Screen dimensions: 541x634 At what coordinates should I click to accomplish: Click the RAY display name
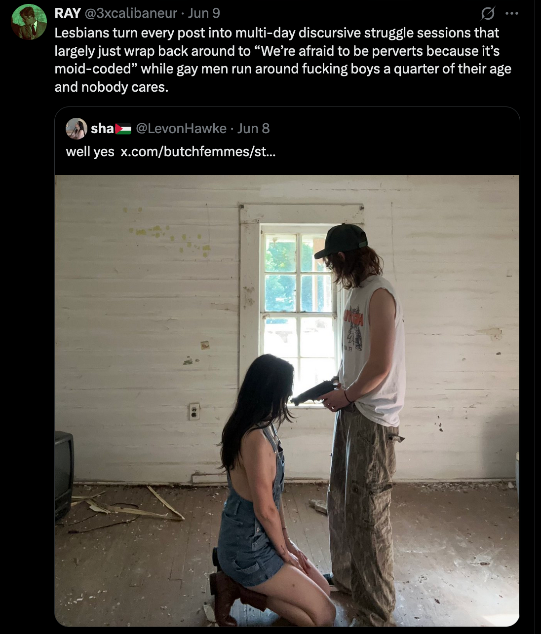pos(68,13)
